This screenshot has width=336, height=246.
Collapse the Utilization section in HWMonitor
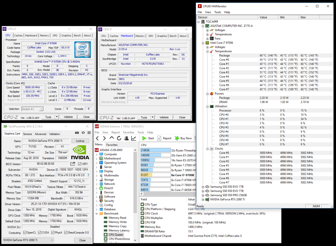207,106
